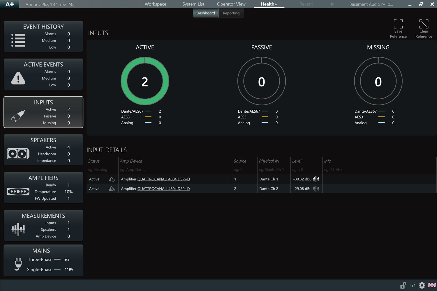Open Event History list icon
Screen dimensions: 437x291
[18, 40]
